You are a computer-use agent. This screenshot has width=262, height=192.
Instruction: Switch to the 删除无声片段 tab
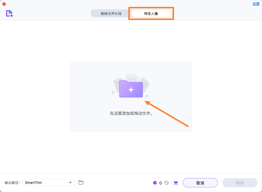pyautogui.click(x=111, y=13)
